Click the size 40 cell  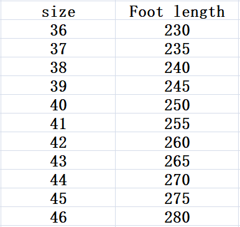tap(58, 104)
